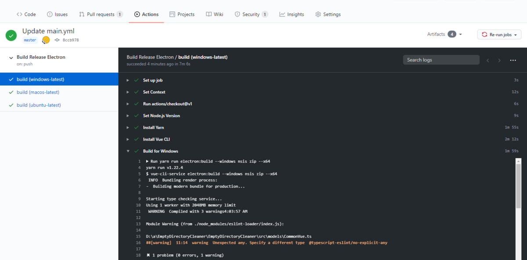
Task: Open the Code tab
Action: click(26, 14)
